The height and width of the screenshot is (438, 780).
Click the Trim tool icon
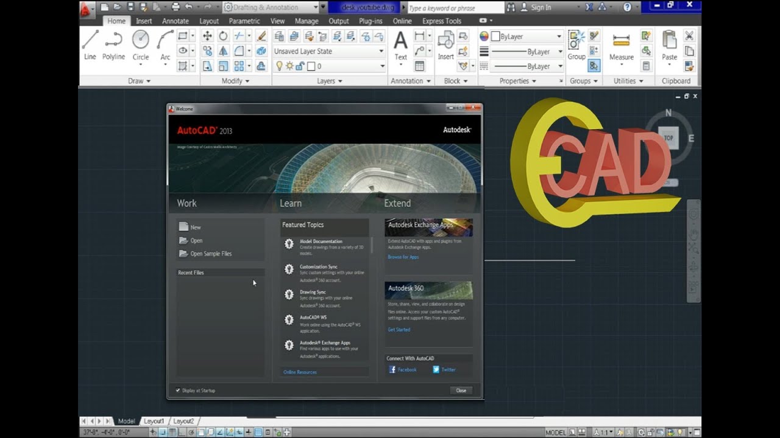(x=239, y=36)
